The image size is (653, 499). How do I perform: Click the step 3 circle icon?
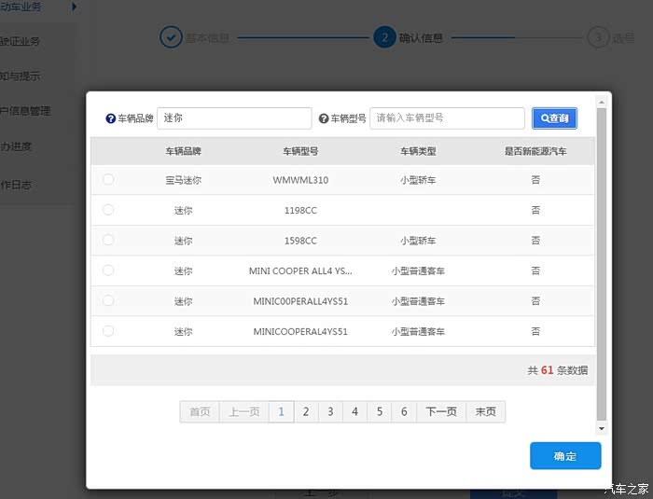[x=597, y=37]
